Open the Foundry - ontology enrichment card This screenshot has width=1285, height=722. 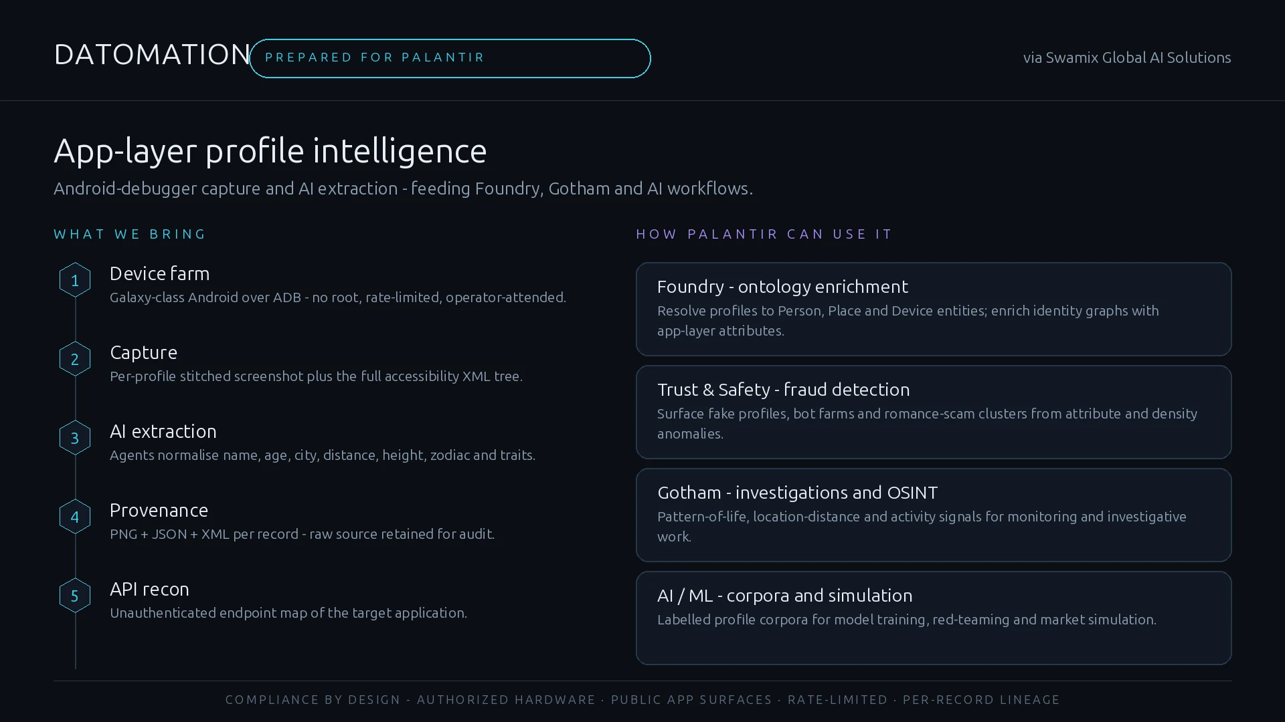point(934,309)
